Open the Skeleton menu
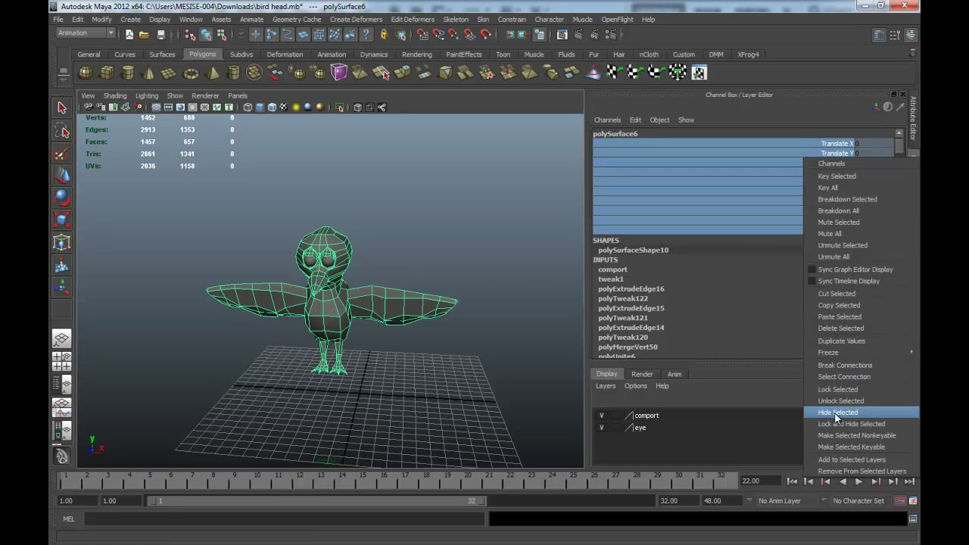The width and height of the screenshot is (969, 545). point(455,20)
